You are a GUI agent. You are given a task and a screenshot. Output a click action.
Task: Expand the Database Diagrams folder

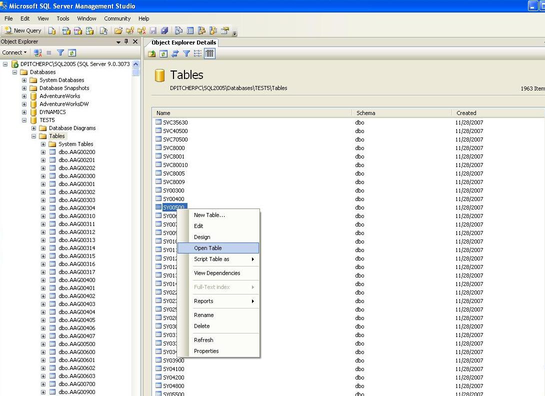33,128
